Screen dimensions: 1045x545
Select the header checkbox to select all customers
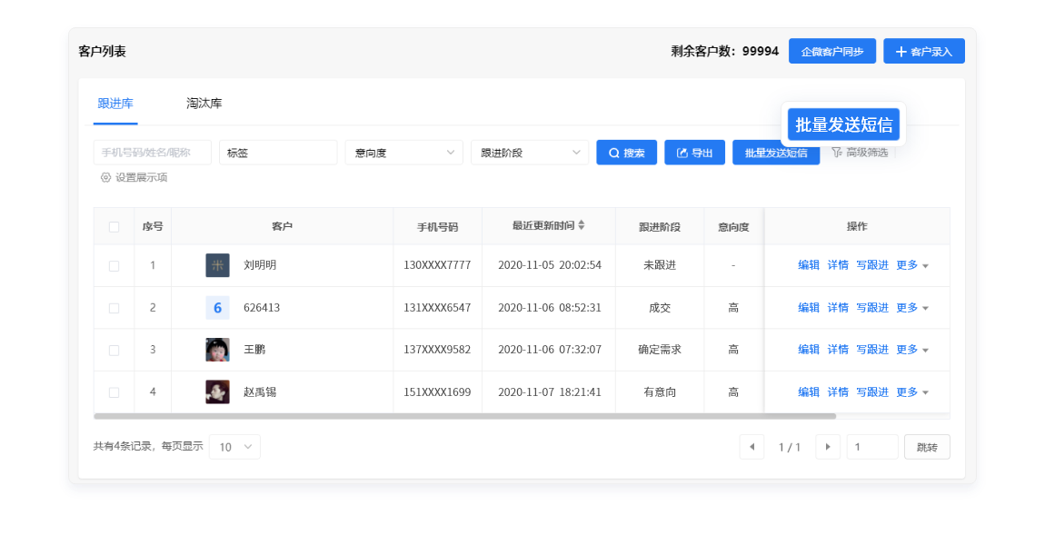[114, 226]
